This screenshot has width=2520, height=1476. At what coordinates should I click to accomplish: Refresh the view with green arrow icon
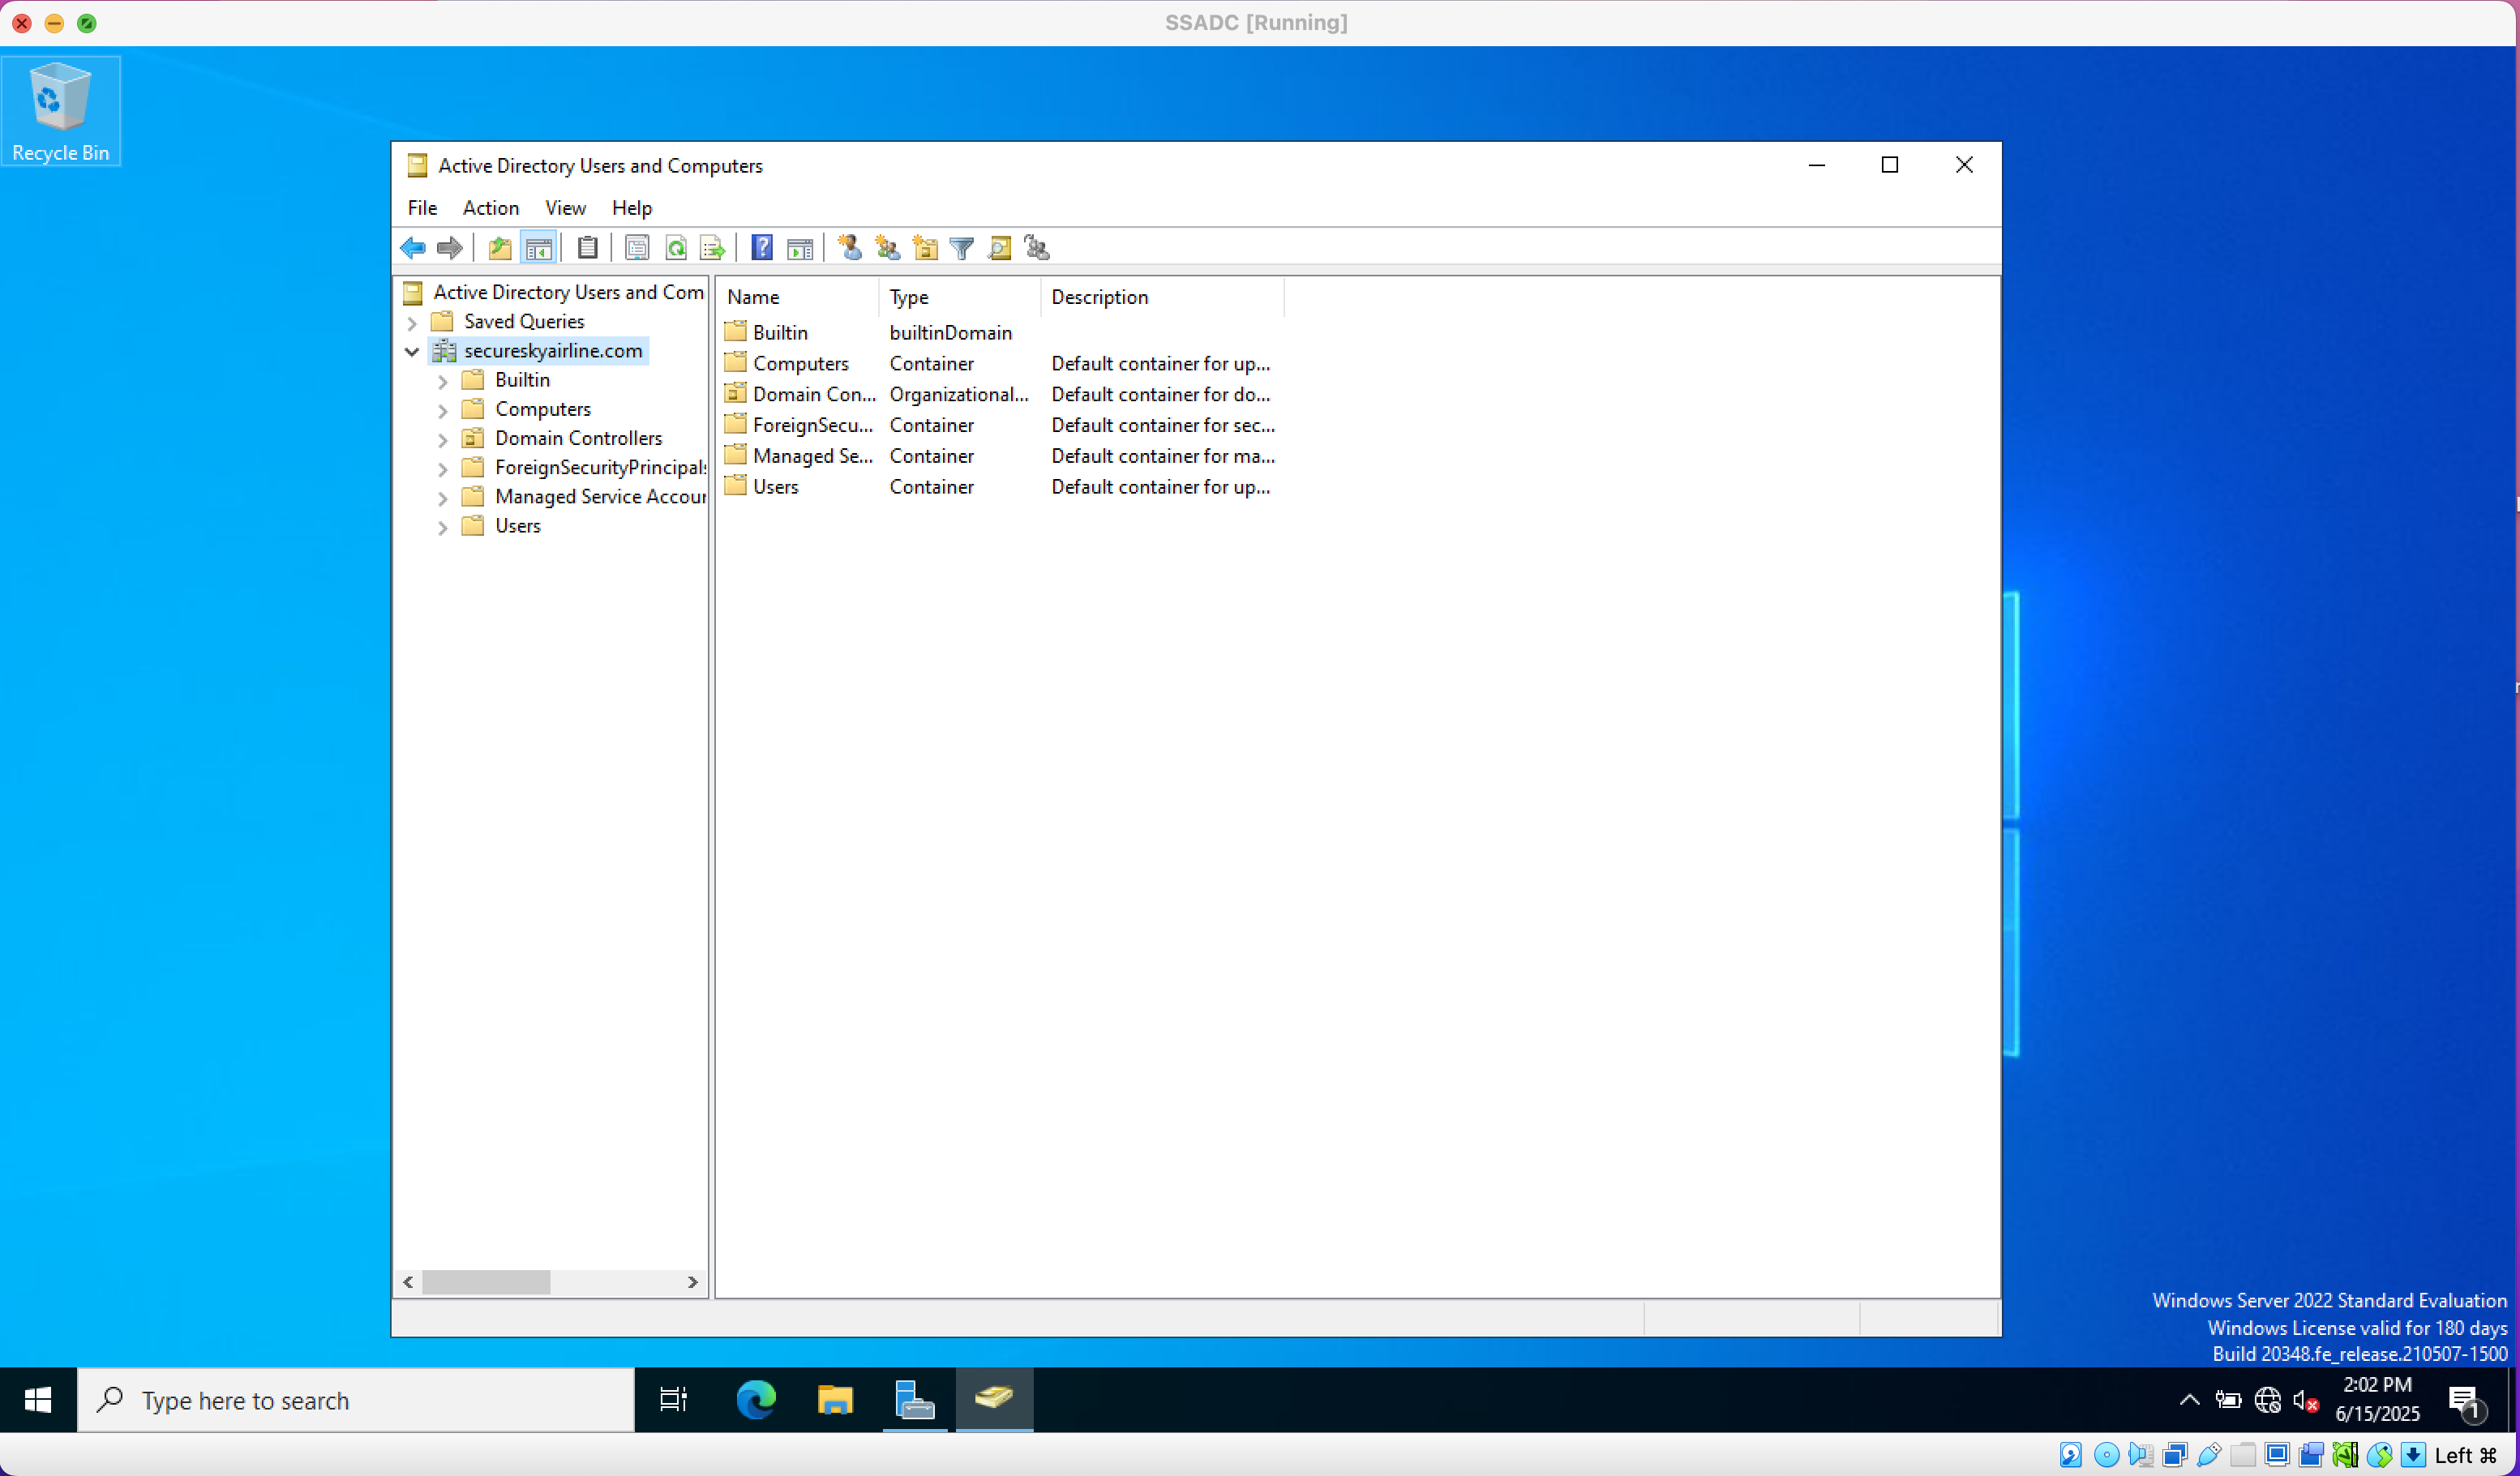(x=676, y=248)
